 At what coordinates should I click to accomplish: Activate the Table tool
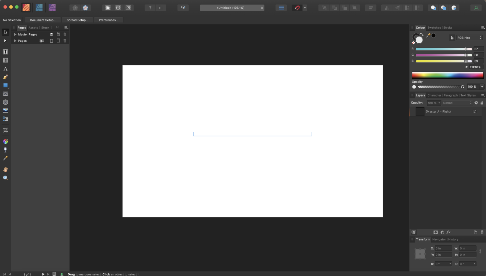(x=5, y=60)
